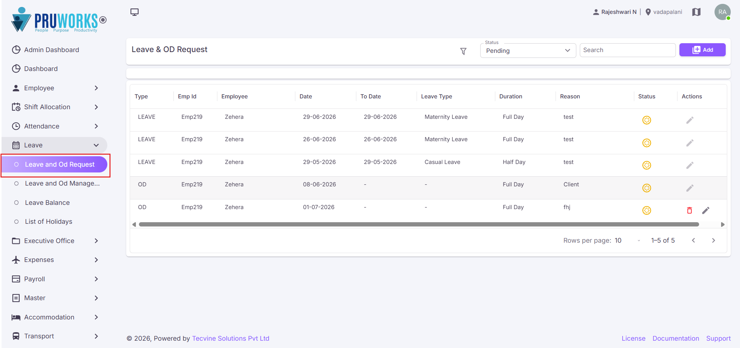Sort by Leave Type column header
Viewport: 740px width, 348px height.
pos(436,96)
